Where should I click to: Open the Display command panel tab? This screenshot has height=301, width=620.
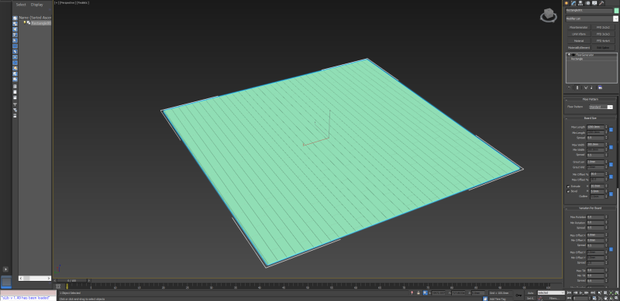click(x=594, y=3)
